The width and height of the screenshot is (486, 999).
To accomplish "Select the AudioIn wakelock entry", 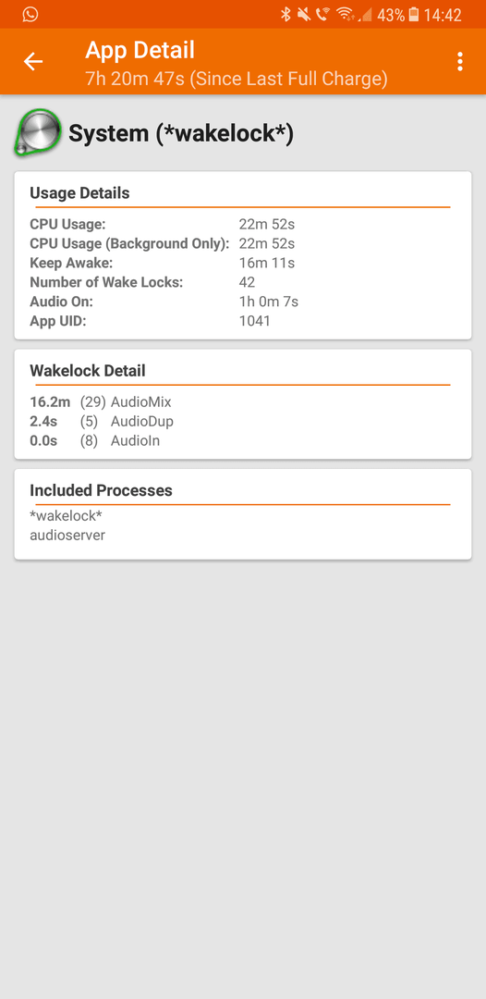I will click(95, 440).
